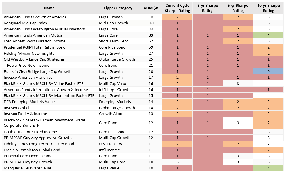Click American Funds Growth of America name

pos(35,17)
